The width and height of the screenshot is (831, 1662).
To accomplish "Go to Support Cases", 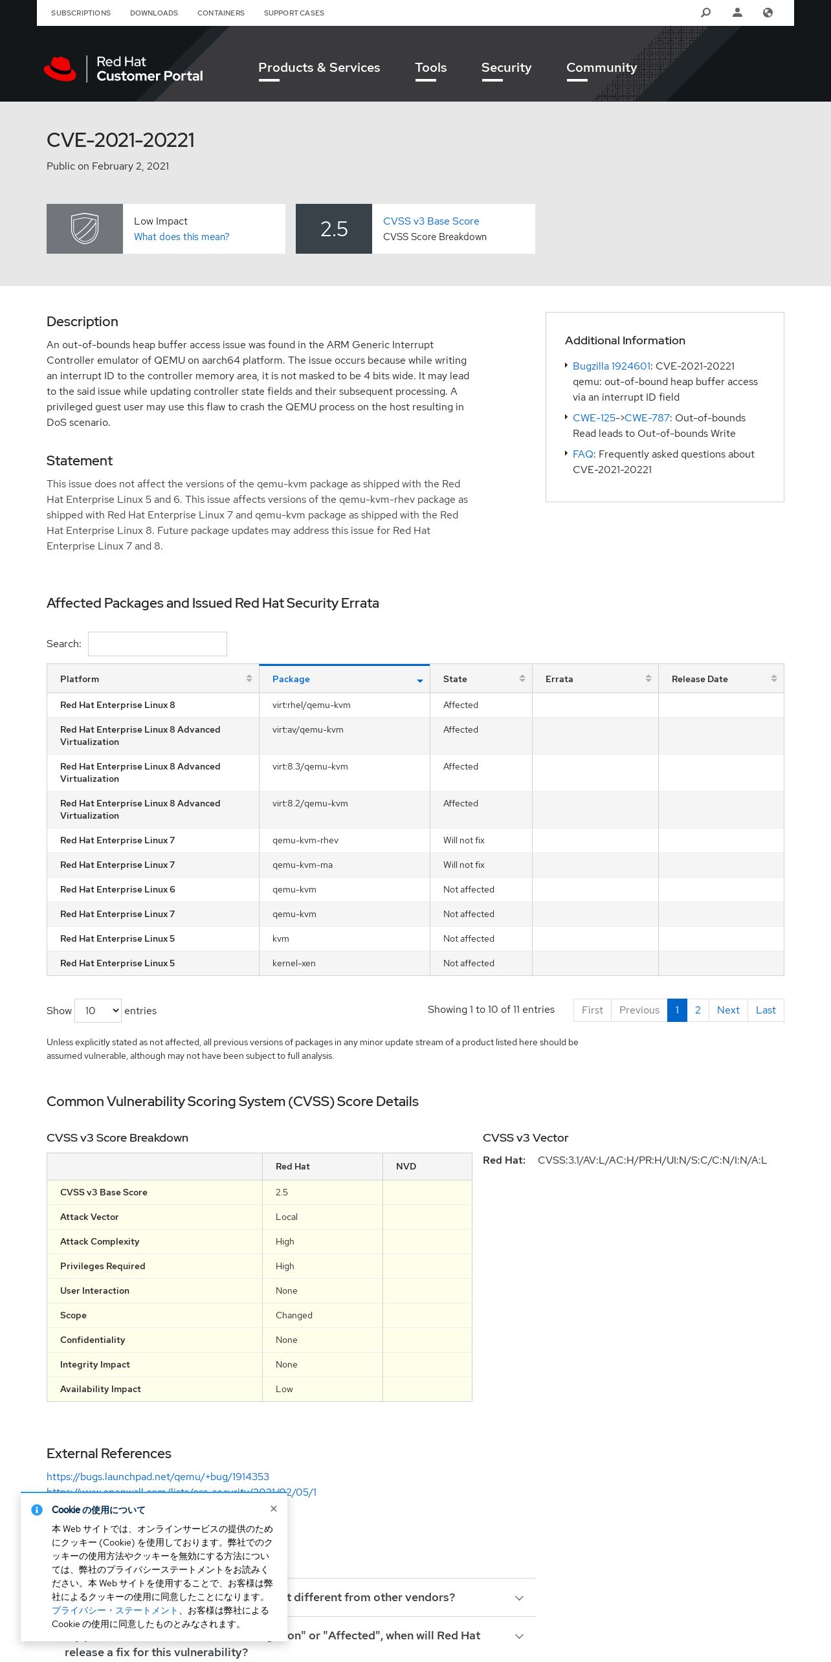I will [294, 13].
